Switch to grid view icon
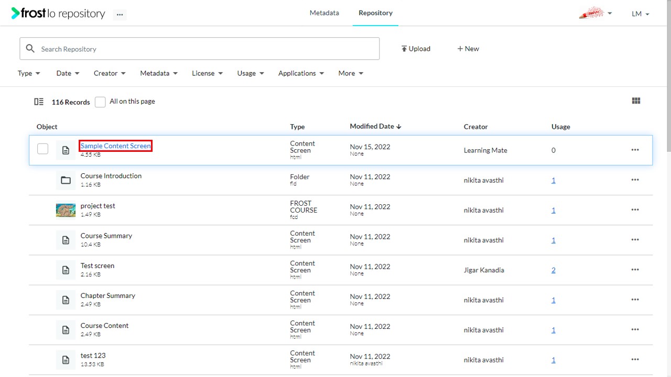Image resolution: width=671 pixels, height=377 pixels. click(x=636, y=101)
